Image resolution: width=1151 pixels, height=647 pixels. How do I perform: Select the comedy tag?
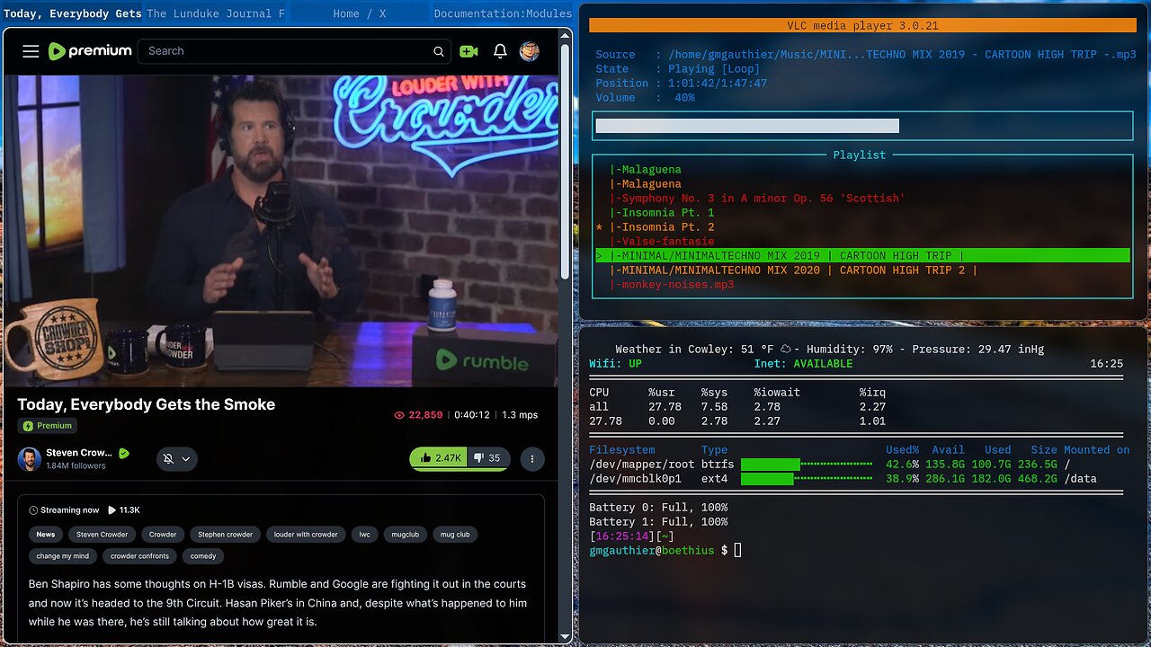click(203, 556)
